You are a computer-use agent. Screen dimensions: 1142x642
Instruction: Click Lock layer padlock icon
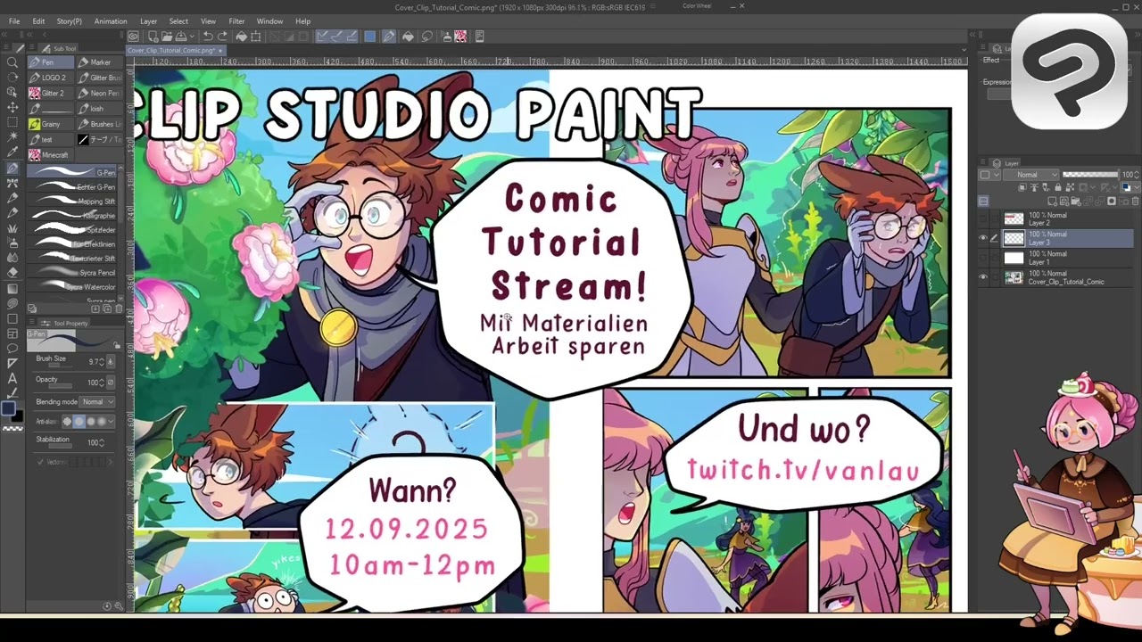click(1058, 187)
